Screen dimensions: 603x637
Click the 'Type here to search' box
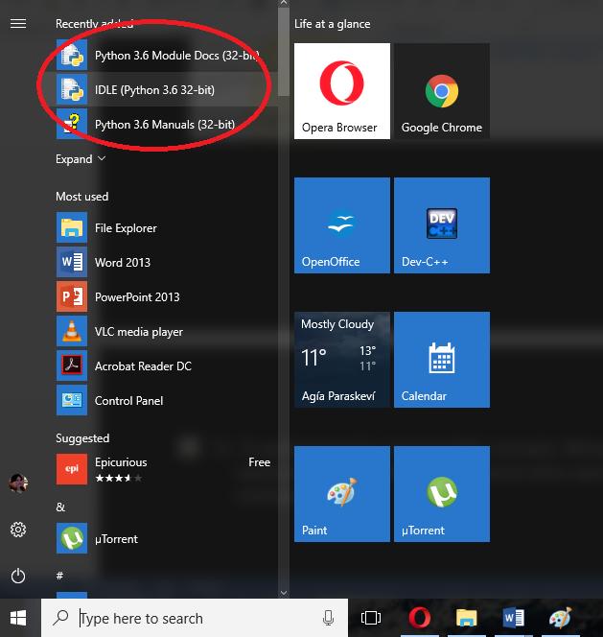pyautogui.click(x=195, y=618)
